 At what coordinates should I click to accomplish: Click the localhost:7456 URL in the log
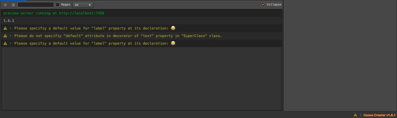pyautogui.click(x=82, y=13)
